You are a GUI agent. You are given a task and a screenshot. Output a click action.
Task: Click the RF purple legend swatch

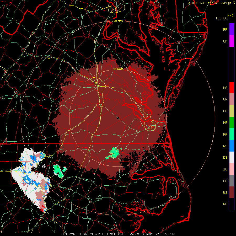(x=232, y=29)
